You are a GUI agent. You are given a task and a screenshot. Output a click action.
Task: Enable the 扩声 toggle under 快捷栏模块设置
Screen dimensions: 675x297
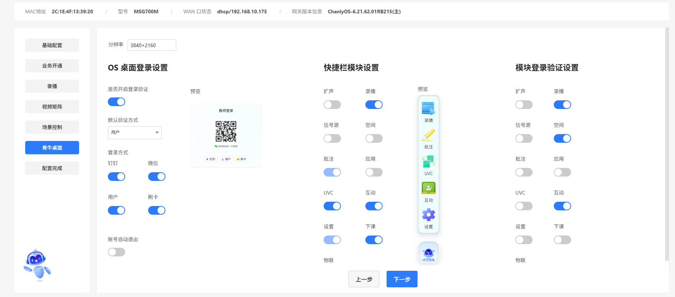332,105
